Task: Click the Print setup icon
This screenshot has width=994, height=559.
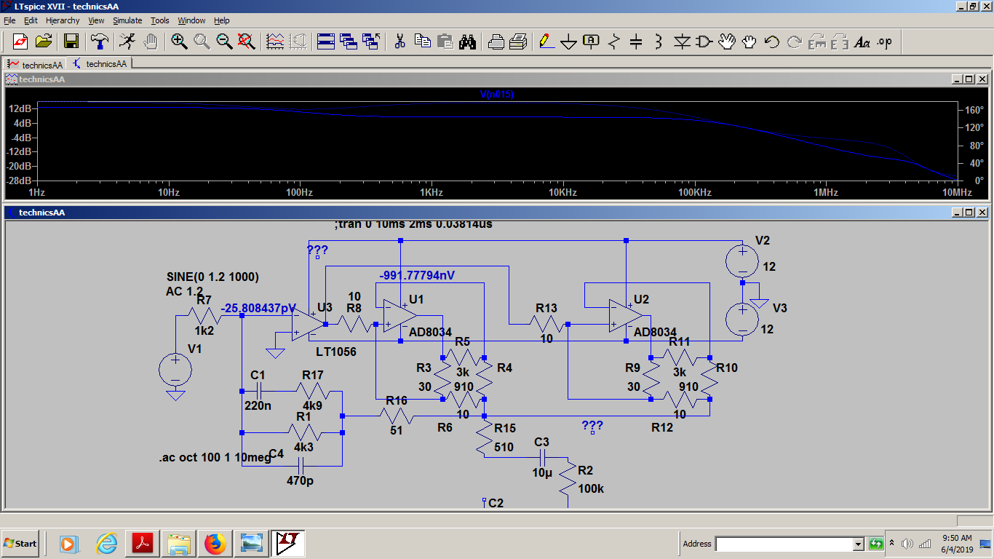Action: 496,41
